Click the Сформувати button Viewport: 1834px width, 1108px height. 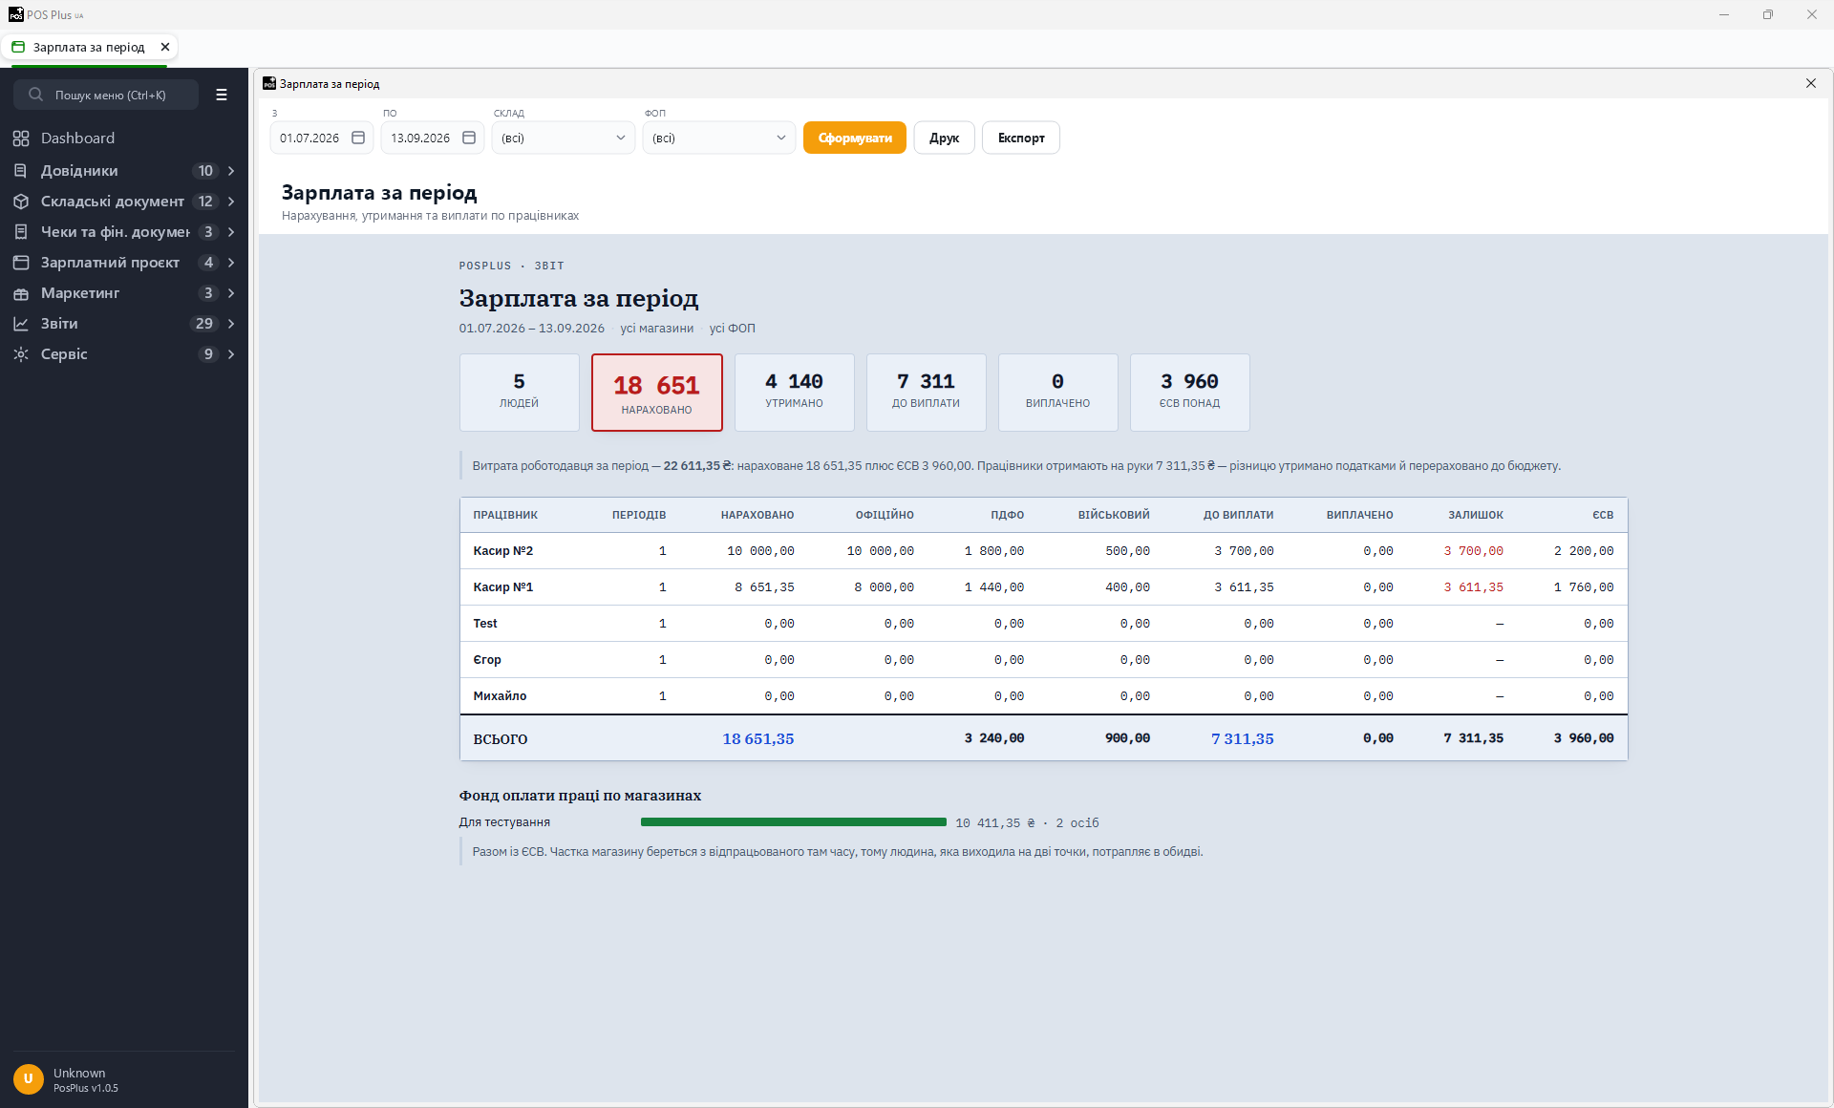pyautogui.click(x=855, y=138)
